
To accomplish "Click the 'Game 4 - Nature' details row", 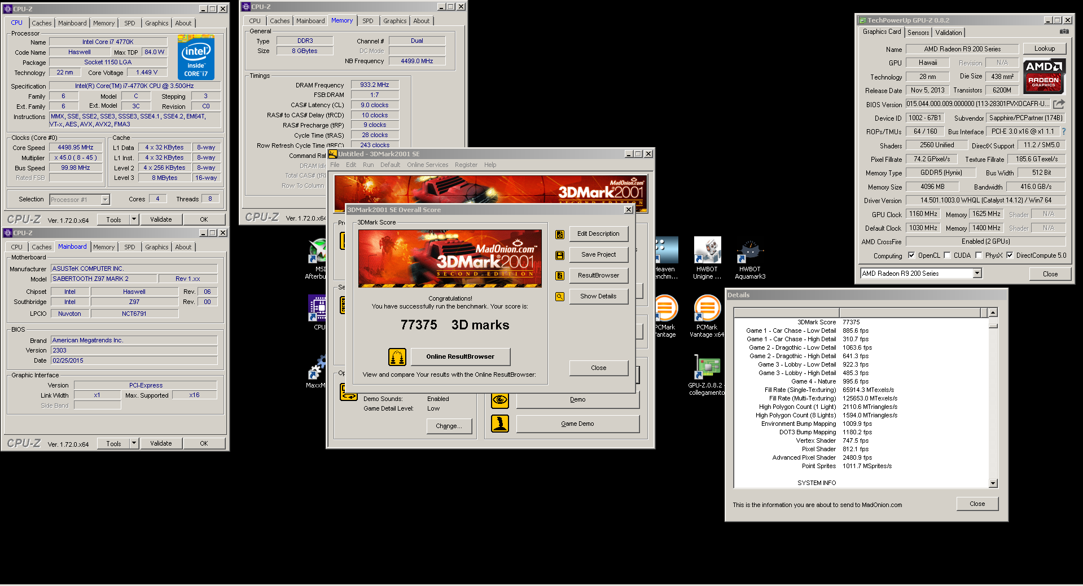I will click(x=862, y=381).
